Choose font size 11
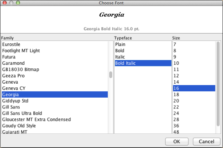 coord(194,70)
